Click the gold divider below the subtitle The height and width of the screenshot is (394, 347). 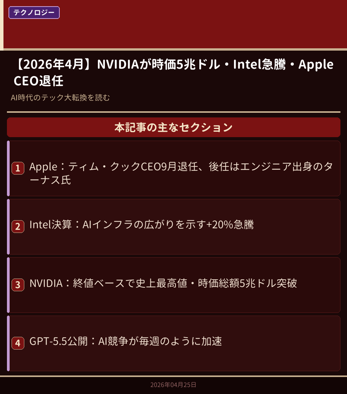(173, 112)
